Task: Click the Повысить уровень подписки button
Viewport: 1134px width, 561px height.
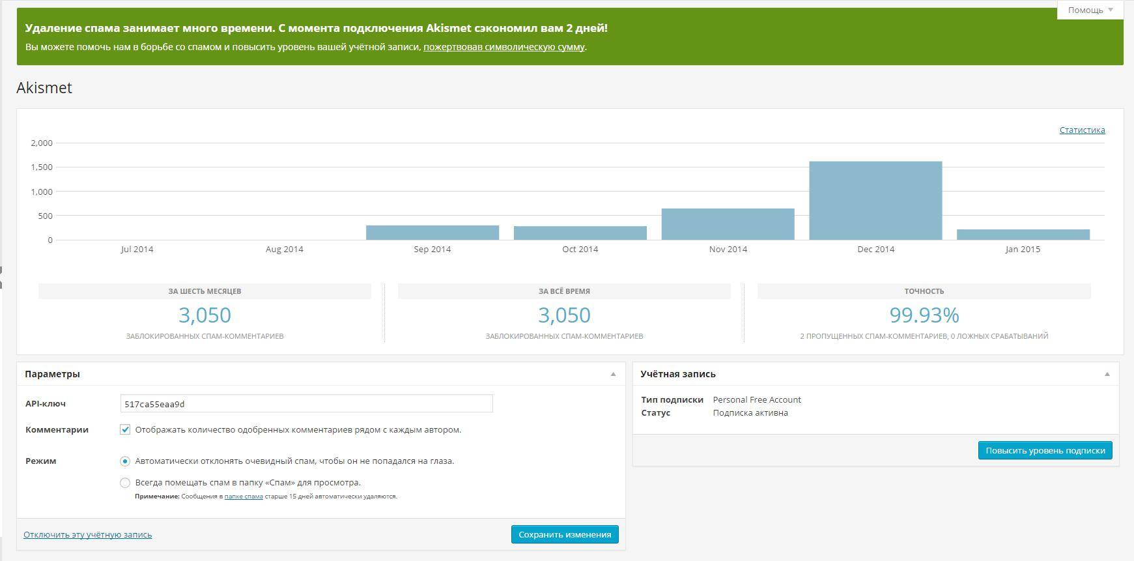Action: [1045, 450]
